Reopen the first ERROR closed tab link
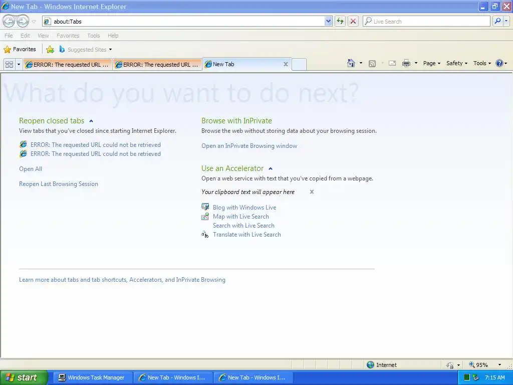Screen dimensions: 513x385 click(x=96, y=145)
